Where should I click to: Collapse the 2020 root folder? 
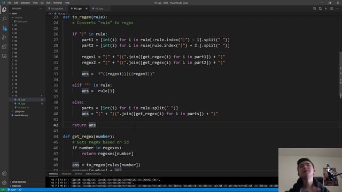(14, 13)
